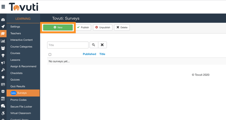The image size is (226, 120).
Task: Go to Virtual Classroom
Action: click(x=21, y=113)
